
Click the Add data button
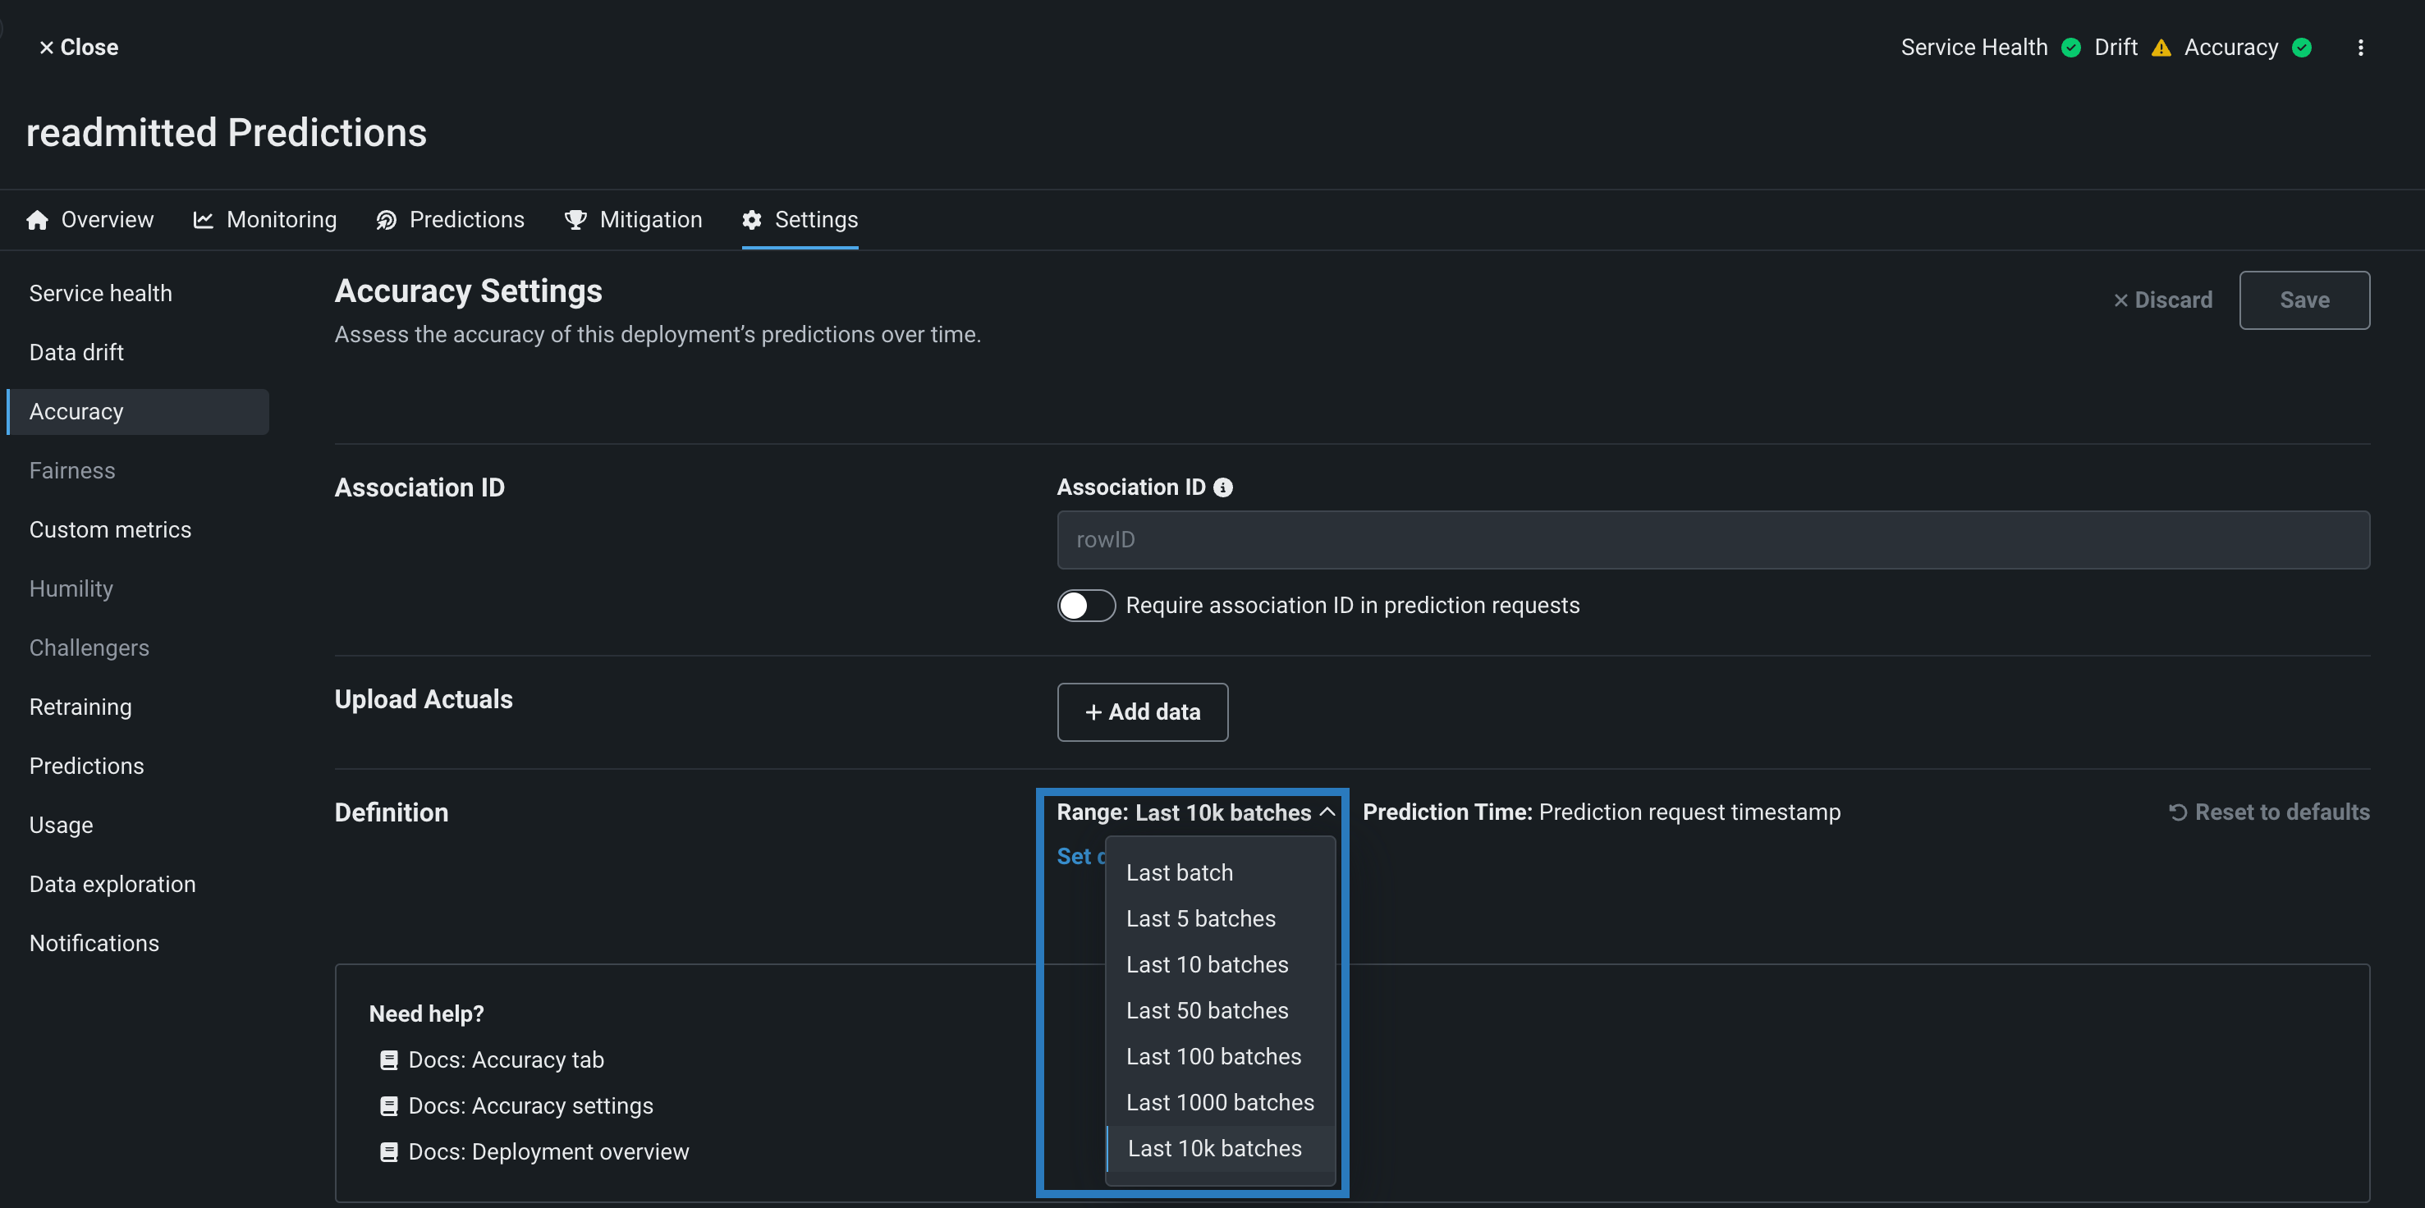click(x=1142, y=712)
